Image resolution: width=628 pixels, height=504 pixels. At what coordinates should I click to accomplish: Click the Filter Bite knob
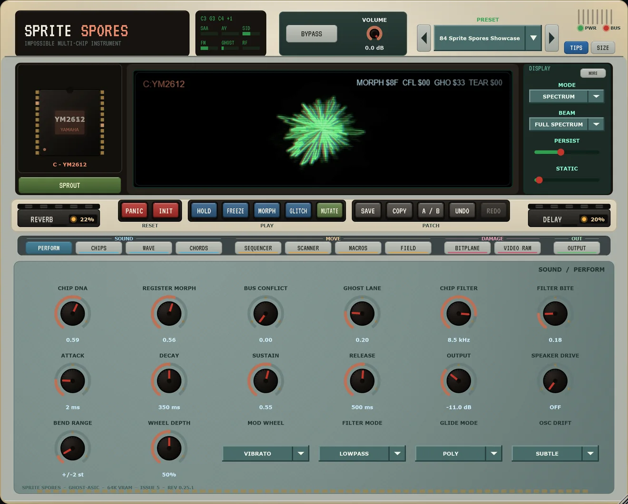[555, 313]
